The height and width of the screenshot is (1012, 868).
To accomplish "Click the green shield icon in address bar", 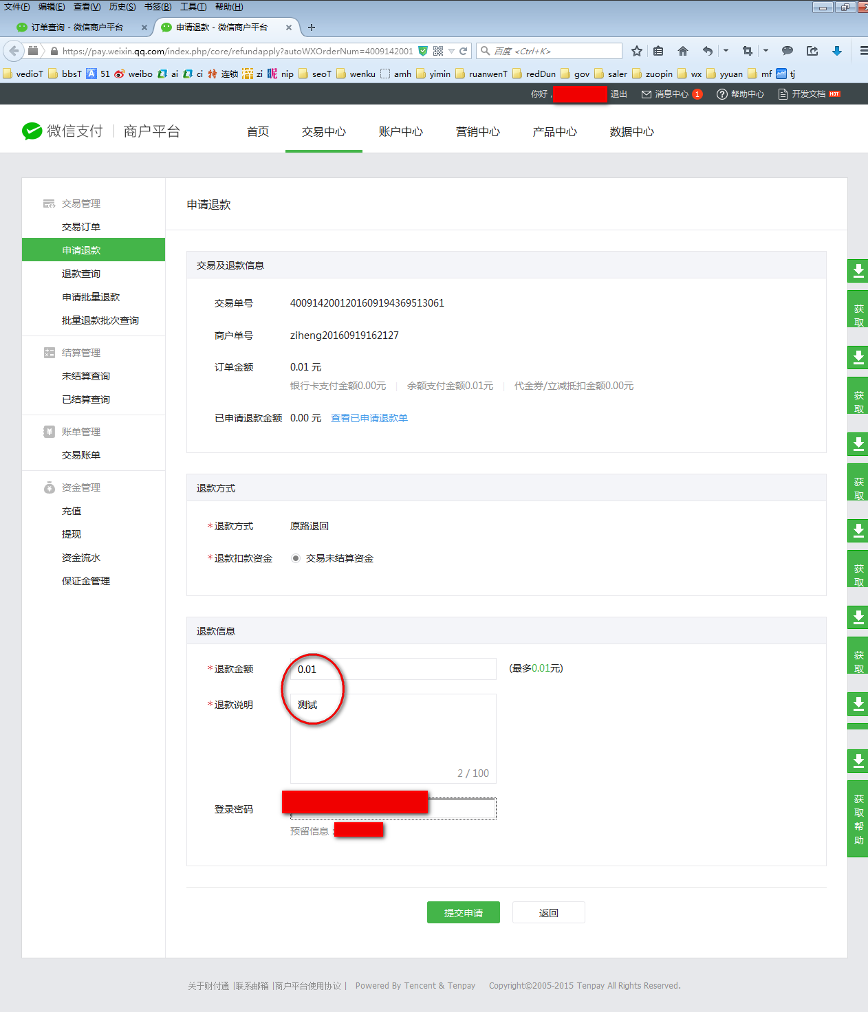I will point(423,51).
